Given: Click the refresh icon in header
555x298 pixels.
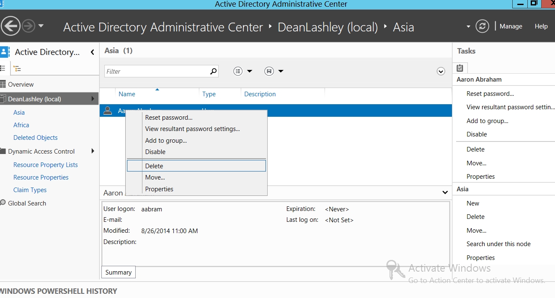Looking at the screenshot, I should point(482,26).
